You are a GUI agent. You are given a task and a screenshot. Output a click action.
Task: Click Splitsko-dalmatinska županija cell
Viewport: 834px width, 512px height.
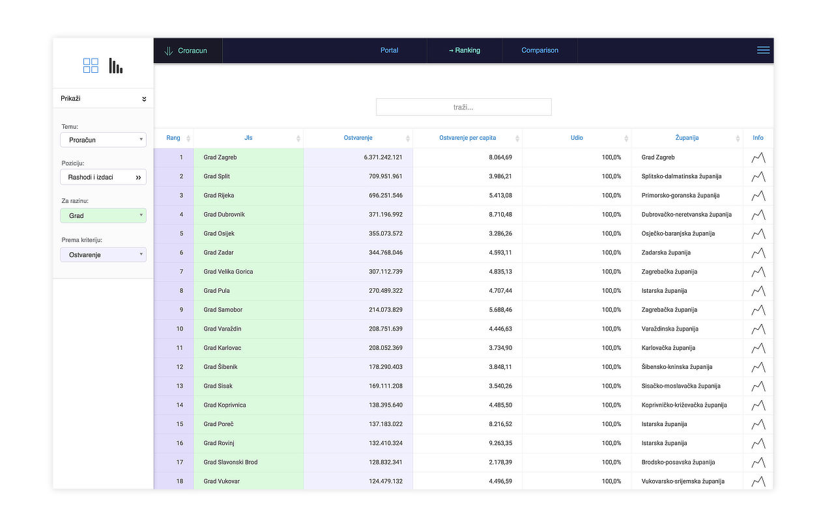682,176
